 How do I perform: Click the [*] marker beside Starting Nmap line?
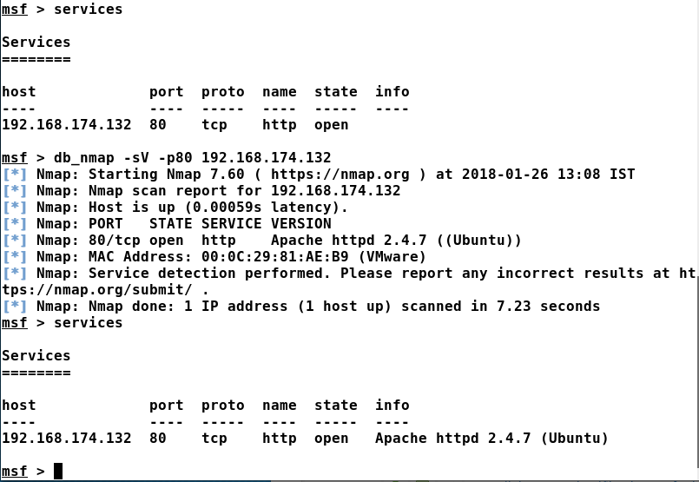coord(15,174)
